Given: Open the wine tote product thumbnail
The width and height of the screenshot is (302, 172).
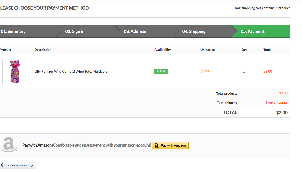Looking at the screenshot, I should coord(15,71).
